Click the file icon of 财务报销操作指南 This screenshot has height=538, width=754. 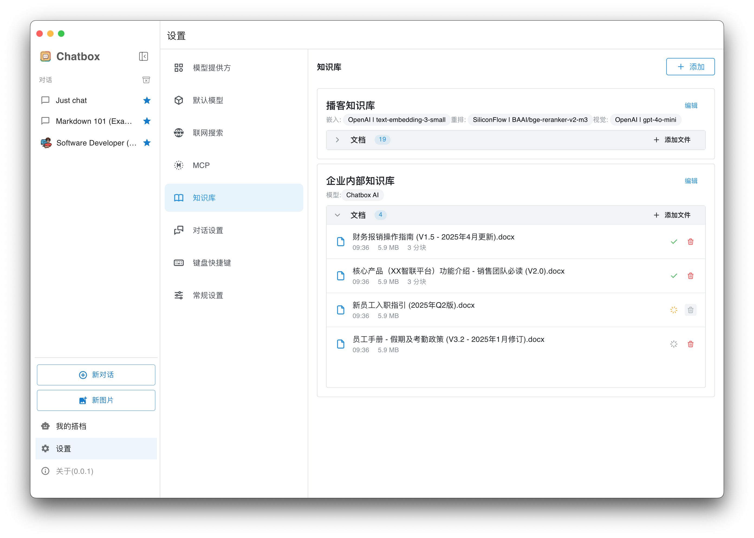click(340, 241)
